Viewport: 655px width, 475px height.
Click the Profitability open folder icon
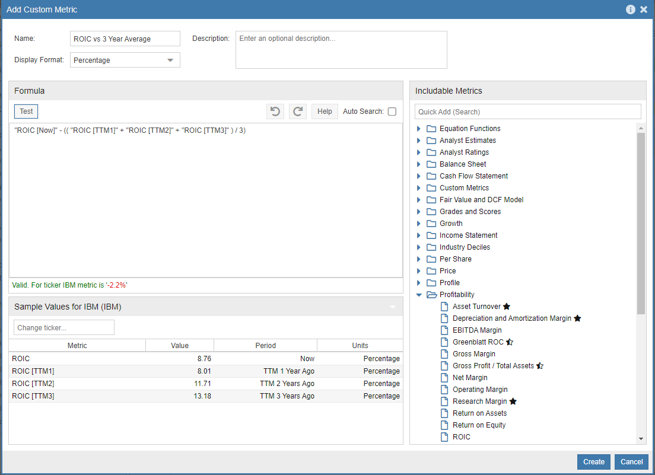click(x=431, y=294)
